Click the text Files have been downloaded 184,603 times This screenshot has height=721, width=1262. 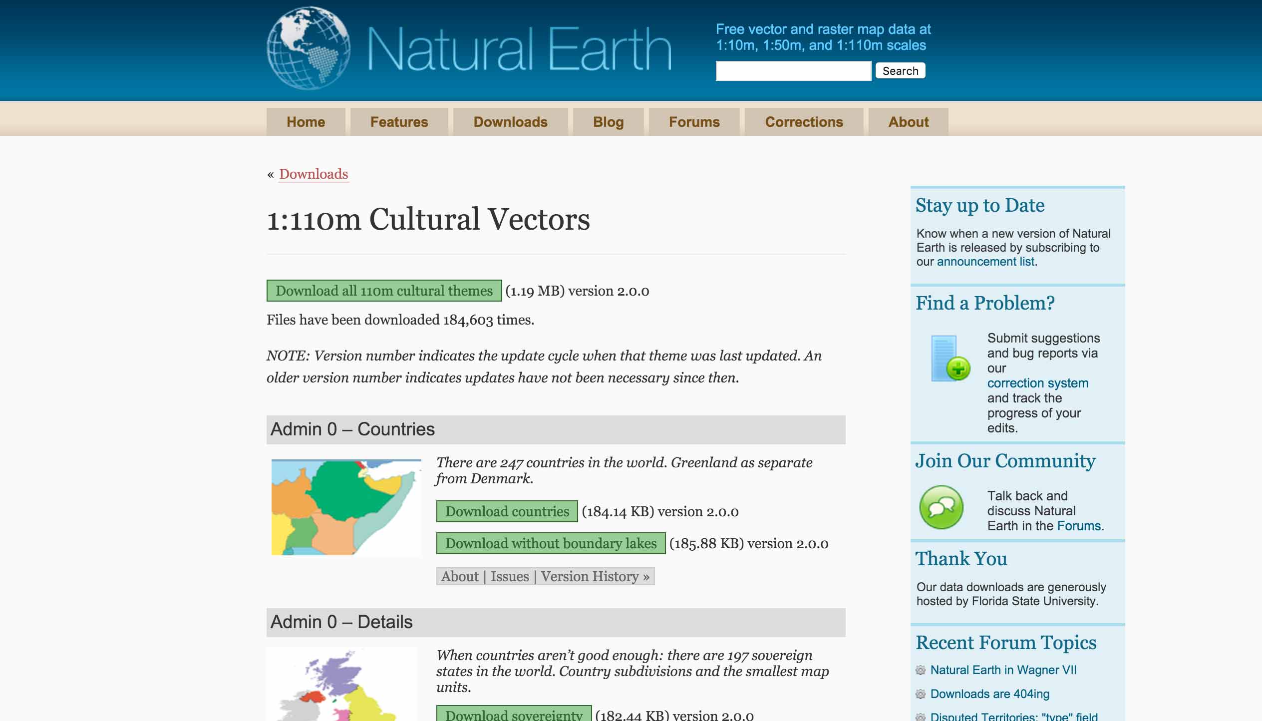pyautogui.click(x=400, y=320)
